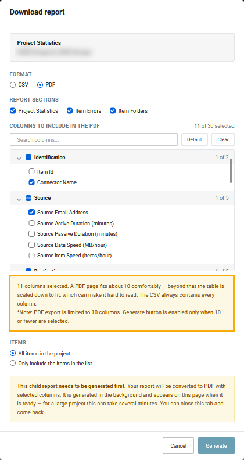Viewport: 244px width, 460px height.
Task: Click the Search columns input field
Action: click(94, 139)
